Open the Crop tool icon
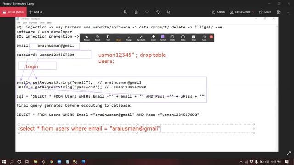The image size is (294, 165). (169, 12)
